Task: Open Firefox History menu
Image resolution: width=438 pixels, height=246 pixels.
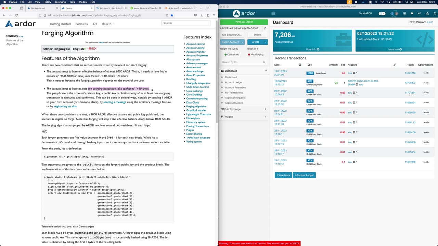Action: (x=47, y=2)
